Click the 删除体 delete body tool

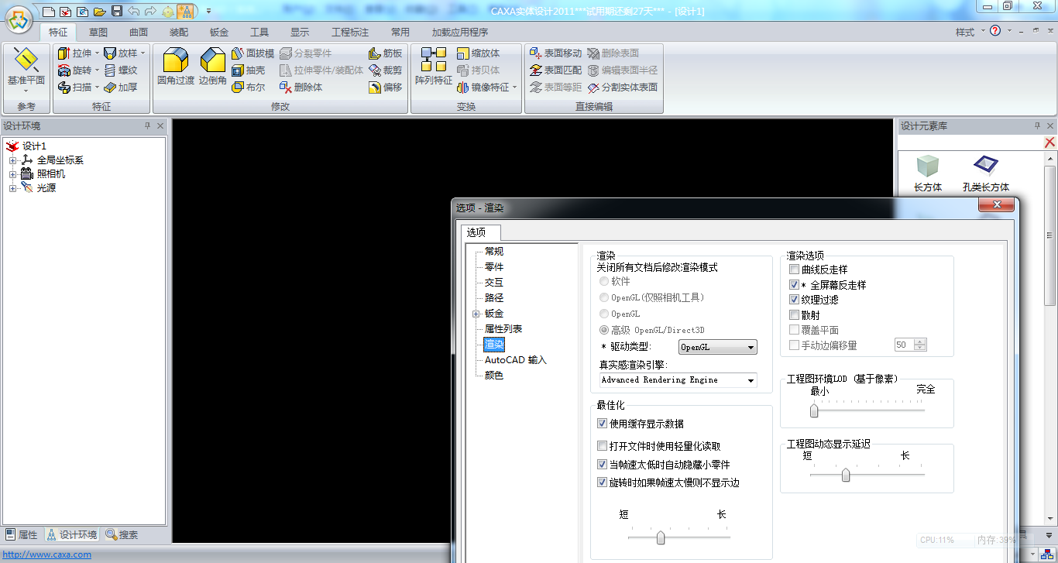click(x=301, y=88)
